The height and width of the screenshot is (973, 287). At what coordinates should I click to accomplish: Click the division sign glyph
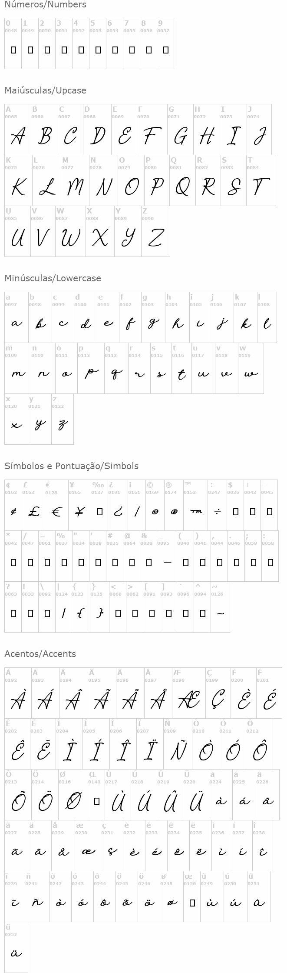pos(218,512)
